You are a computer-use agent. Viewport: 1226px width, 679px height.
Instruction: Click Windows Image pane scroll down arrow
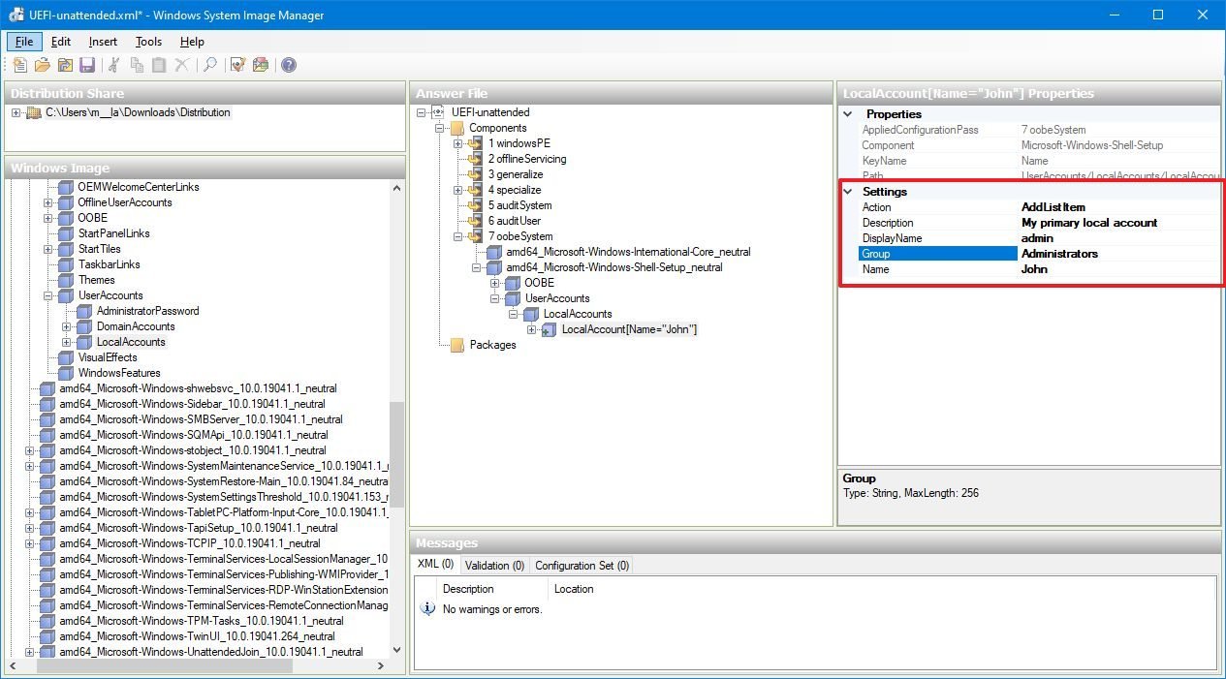pos(396,651)
